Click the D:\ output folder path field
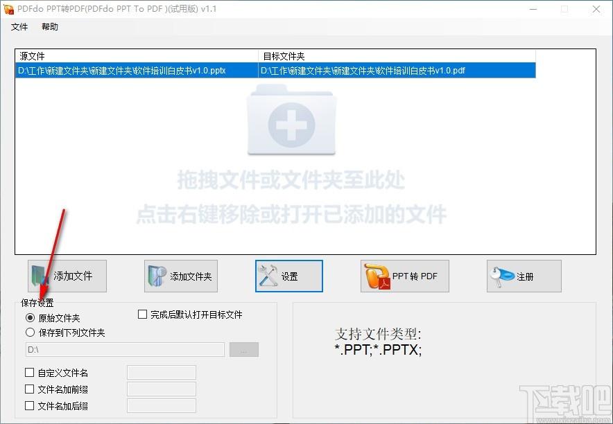The height and width of the screenshot is (424, 613). (x=125, y=349)
